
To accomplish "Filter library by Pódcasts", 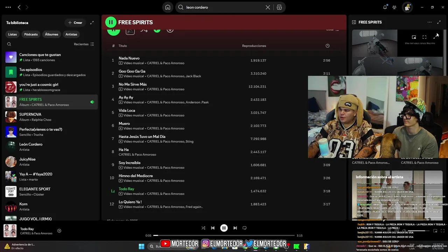I will tap(31, 34).
